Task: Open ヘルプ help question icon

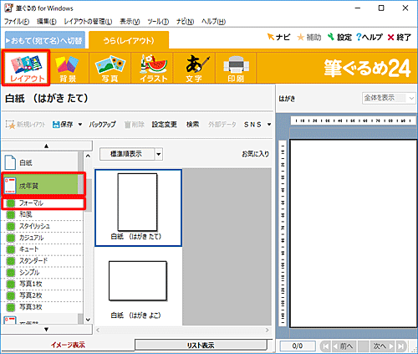Action: (x=370, y=37)
